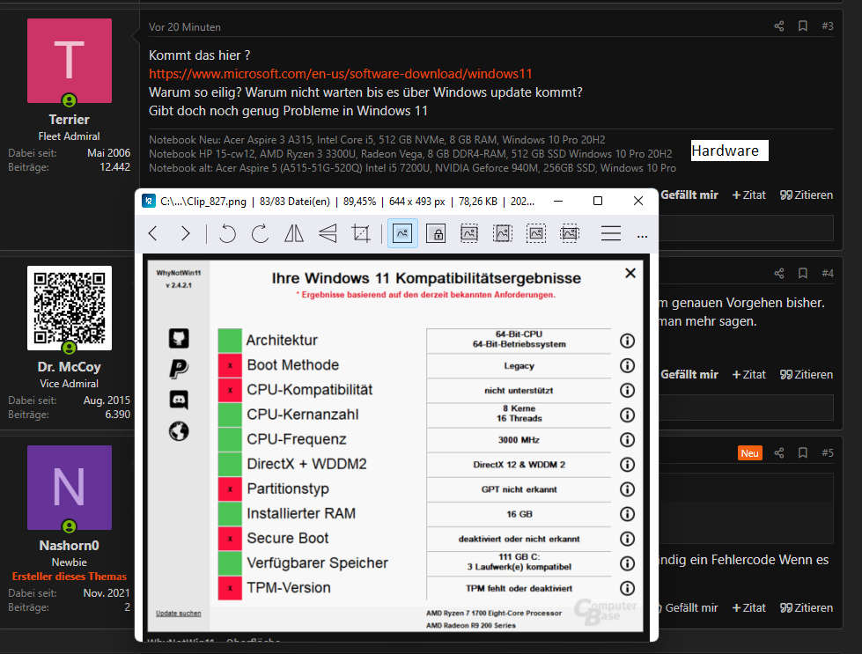Show info for TPM-Version row
The image size is (862, 654).
627,588
